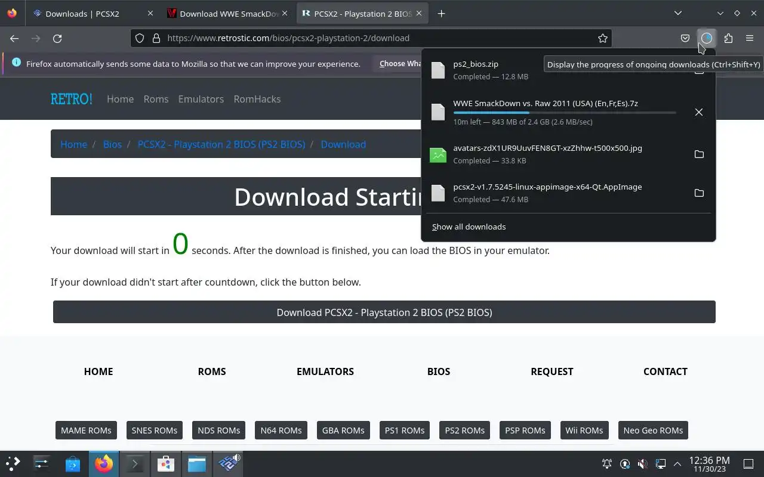Image resolution: width=764 pixels, height=477 pixels.
Task: Click the NDS ROMs button
Action: (219, 430)
